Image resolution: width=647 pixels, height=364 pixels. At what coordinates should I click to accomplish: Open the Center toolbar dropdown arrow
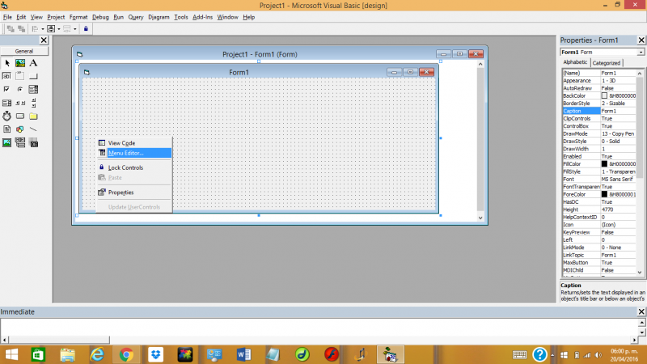pyautogui.click(x=58, y=29)
